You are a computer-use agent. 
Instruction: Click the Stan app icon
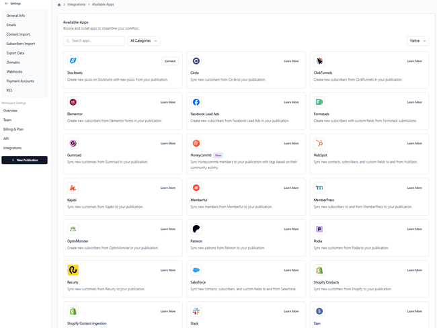(319, 311)
